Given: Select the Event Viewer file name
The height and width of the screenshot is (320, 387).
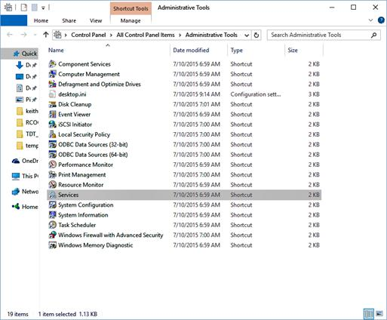Looking at the screenshot, I should (74, 114).
